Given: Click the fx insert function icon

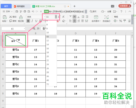Looking at the screenshot, I should [38, 28].
